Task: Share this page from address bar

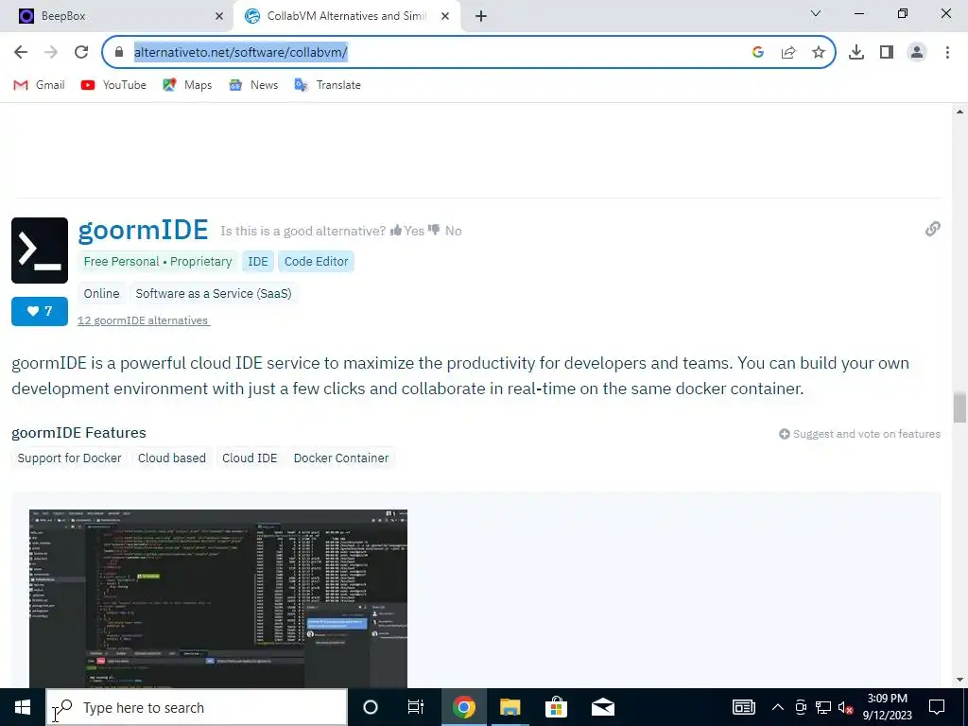Action: click(x=788, y=53)
